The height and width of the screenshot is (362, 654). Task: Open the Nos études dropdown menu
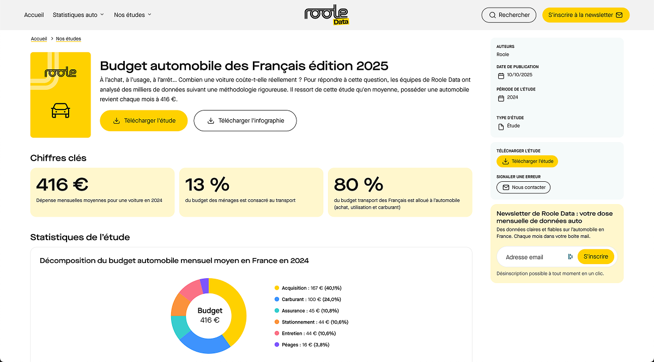click(x=132, y=15)
